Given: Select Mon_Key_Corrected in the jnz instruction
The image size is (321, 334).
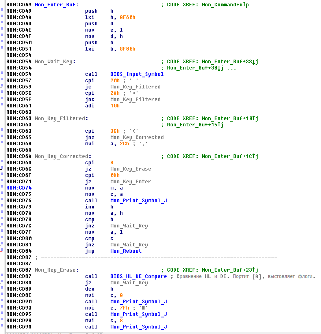Looking at the screenshot, I should pyautogui.click(x=137, y=137).
